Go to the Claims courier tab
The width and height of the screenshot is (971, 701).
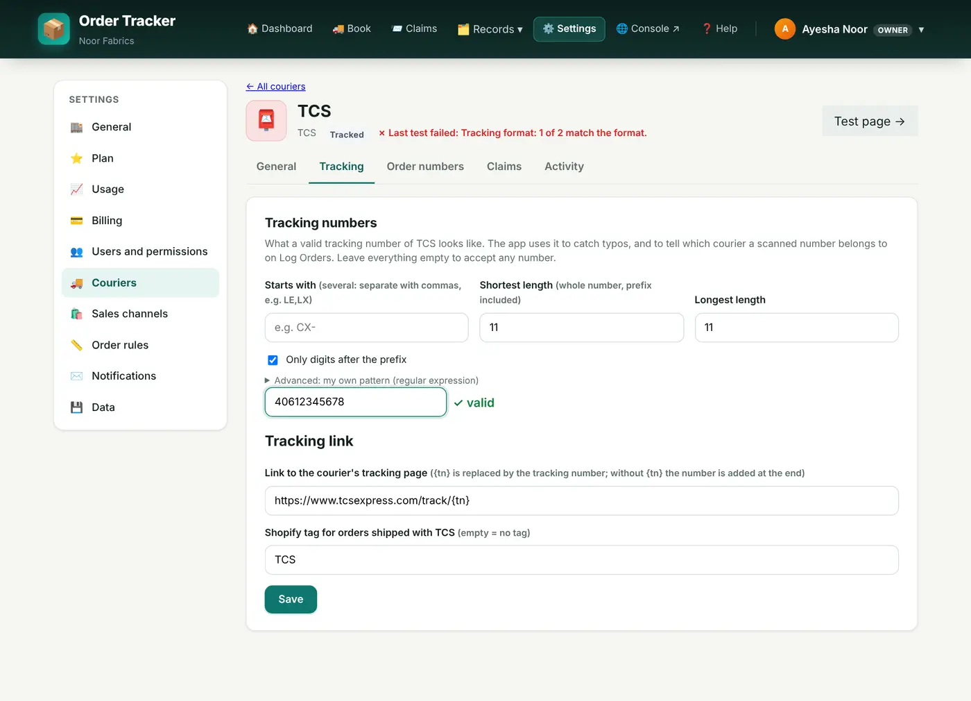(x=504, y=167)
